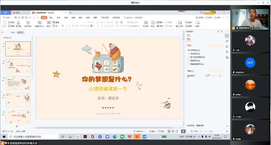Screen dimensions: 271x145
Task: Select Picture or Texture Fill (图片或纹理填充) radio
Action: (189, 57)
